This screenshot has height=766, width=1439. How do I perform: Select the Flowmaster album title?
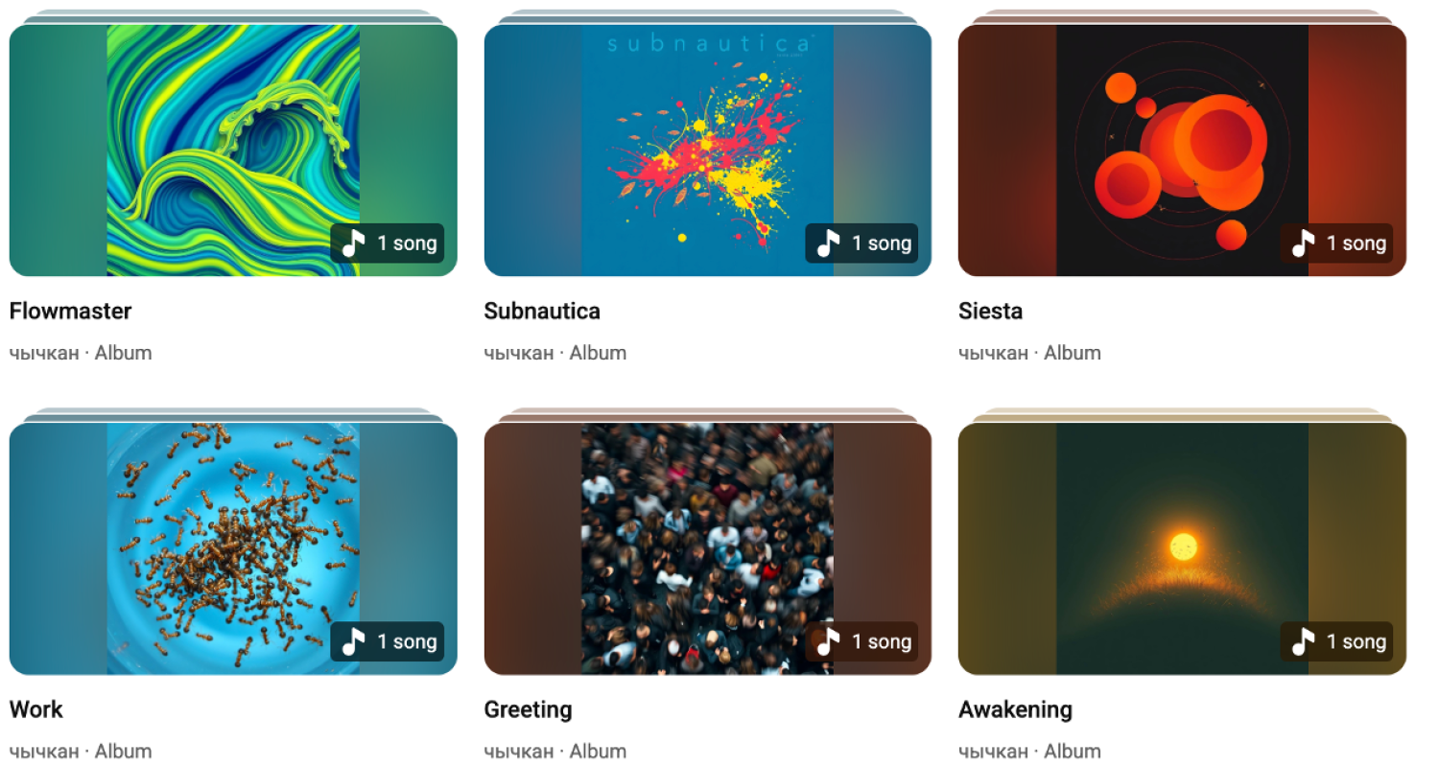(x=70, y=311)
